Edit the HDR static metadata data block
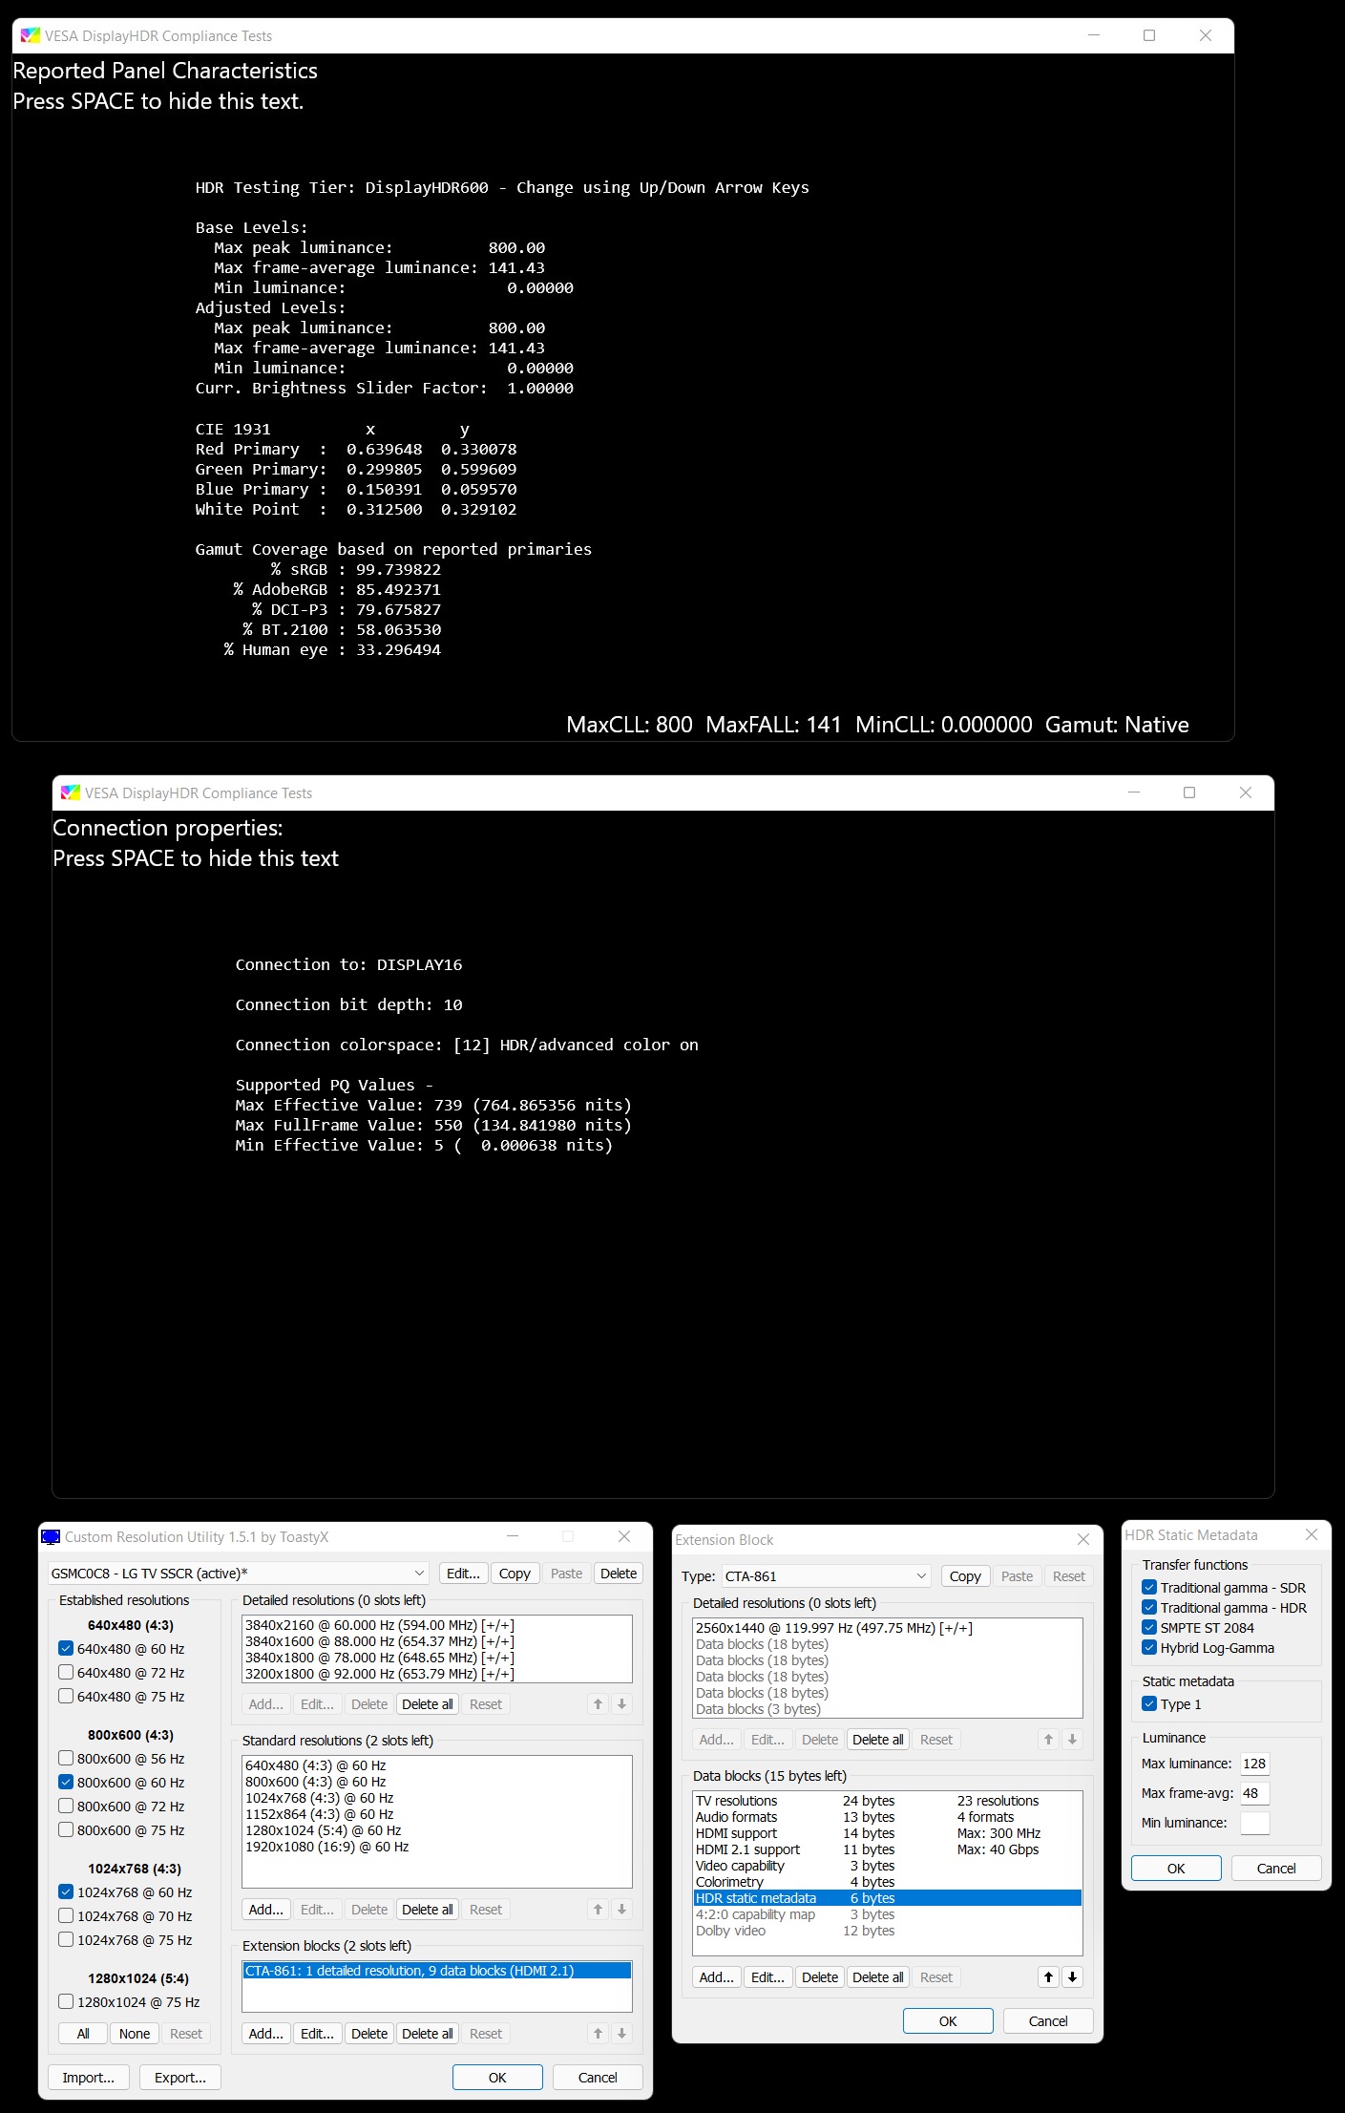 pos(767,1976)
